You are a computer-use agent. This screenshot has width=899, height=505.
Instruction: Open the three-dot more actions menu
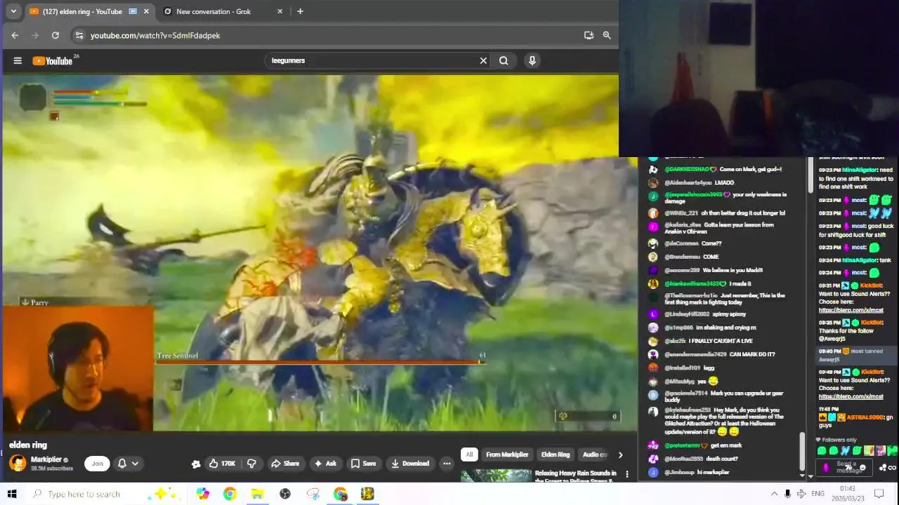tap(446, 463)
